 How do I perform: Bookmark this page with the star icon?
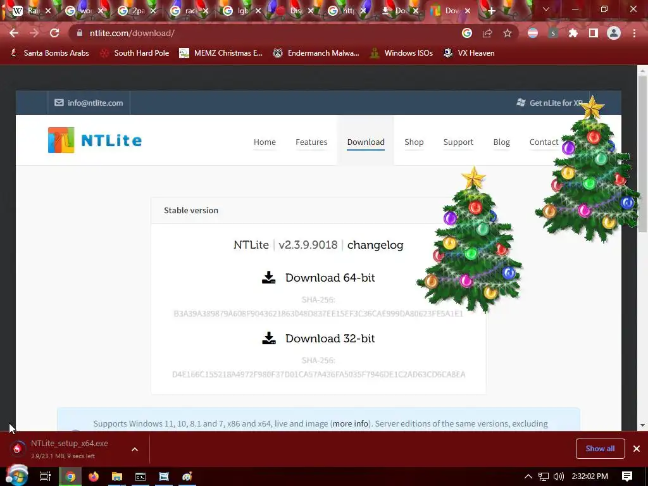click(x=508, y=33)
